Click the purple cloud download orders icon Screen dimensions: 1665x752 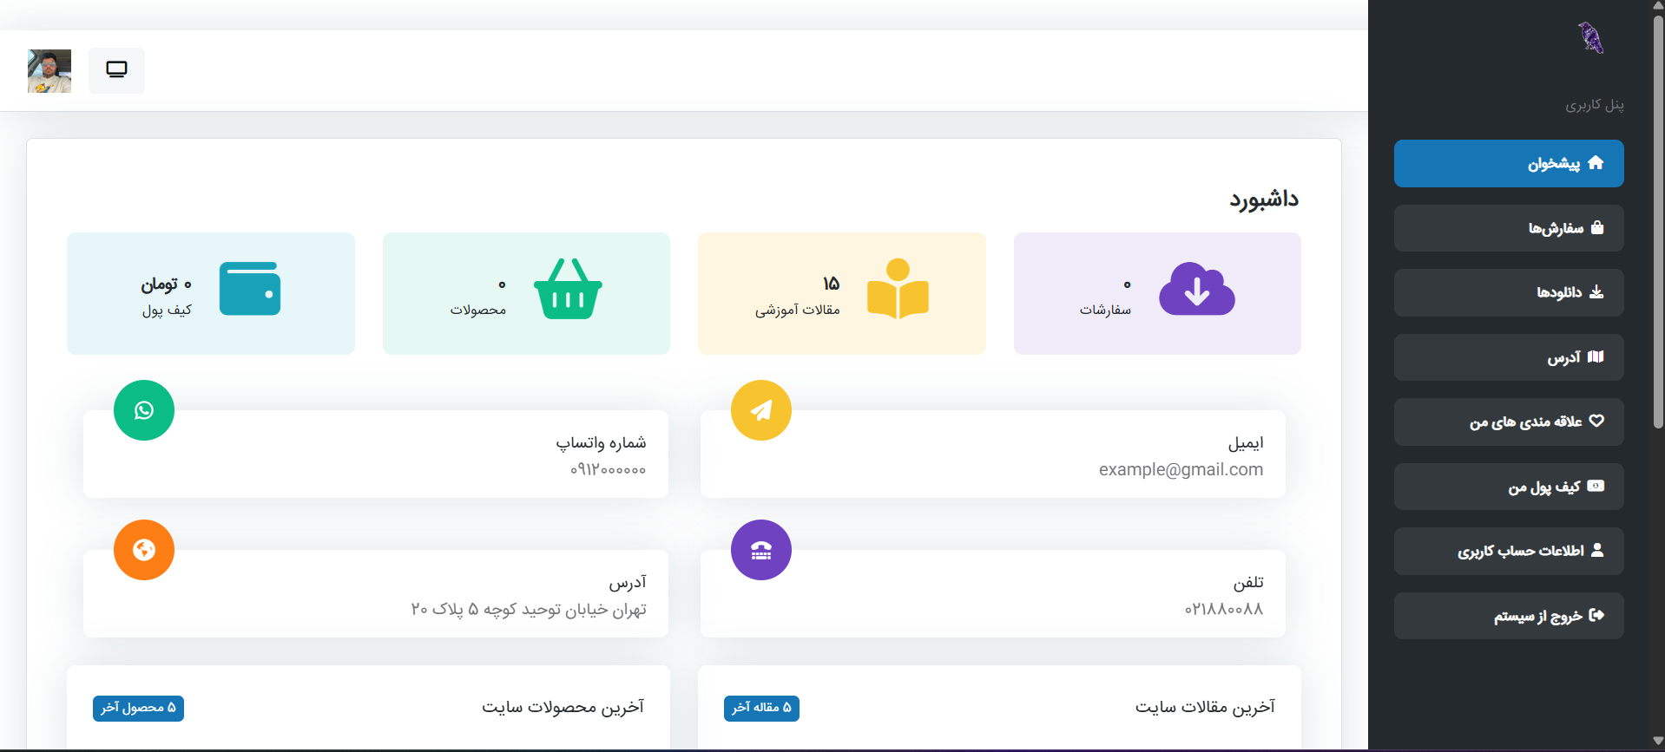(x=1196, y=290)
